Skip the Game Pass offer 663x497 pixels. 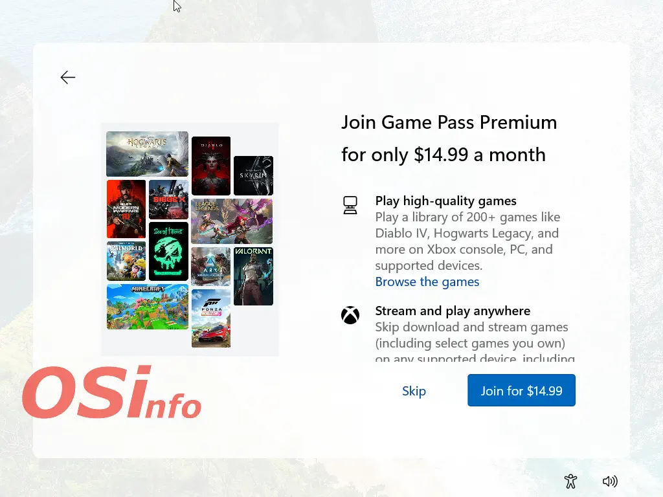pos(414,391)
